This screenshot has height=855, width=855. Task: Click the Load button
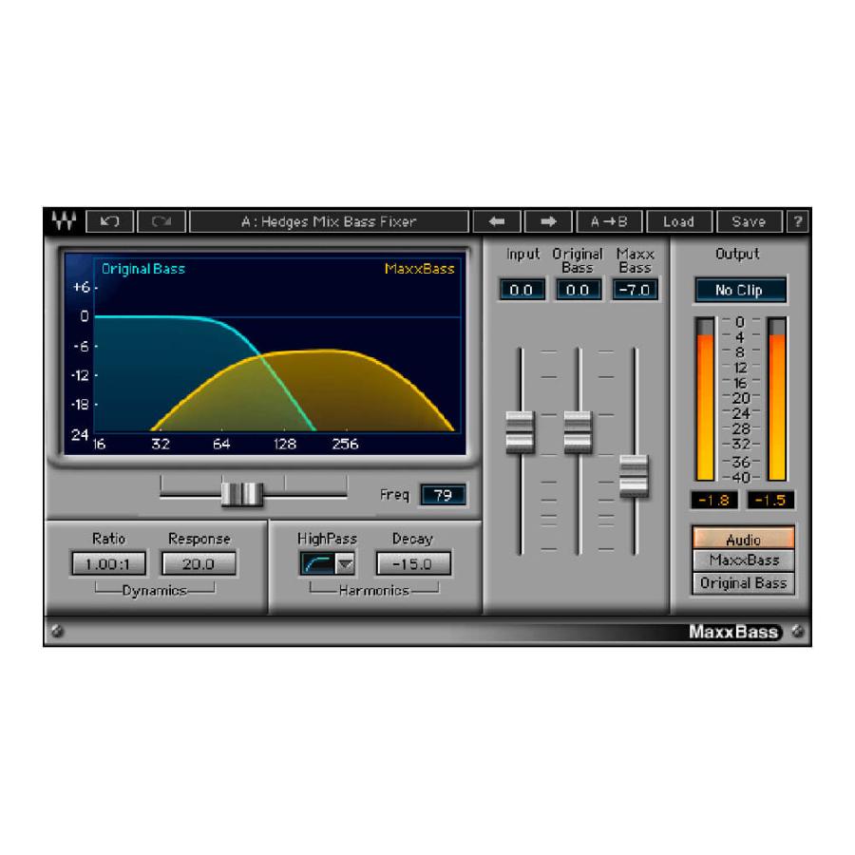tap(679, 221)
